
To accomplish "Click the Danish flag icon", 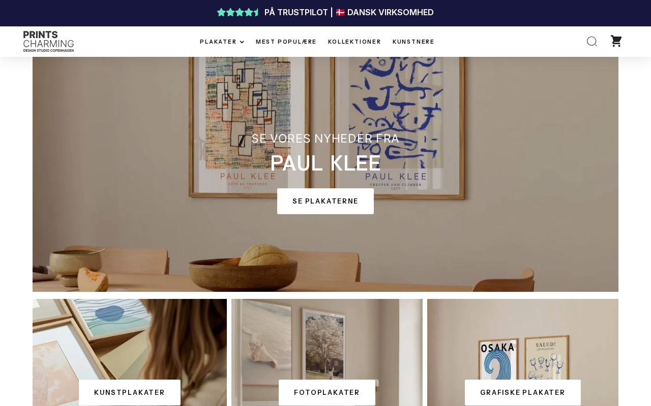I will point(340,12).
